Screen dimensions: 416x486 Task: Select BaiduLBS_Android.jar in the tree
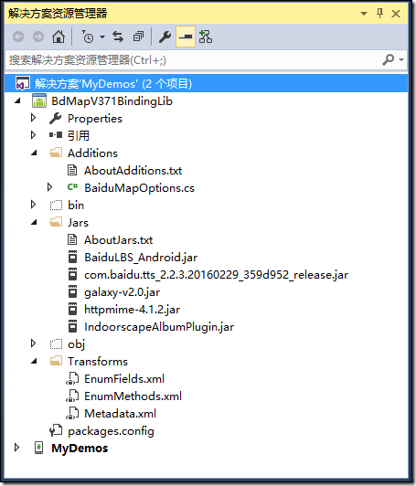point(141,258)
